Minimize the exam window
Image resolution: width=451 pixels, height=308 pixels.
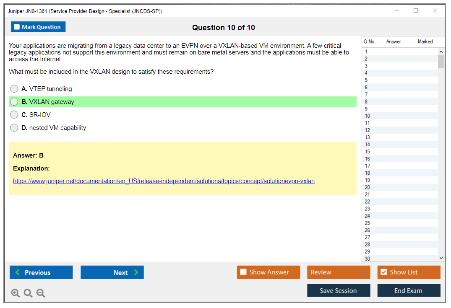click(396, 11)
